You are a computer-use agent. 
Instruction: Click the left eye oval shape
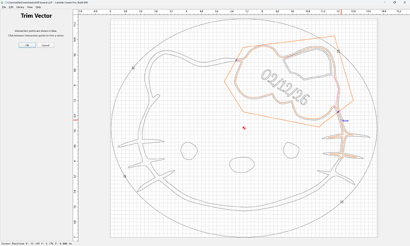click(x=189, y=151)
